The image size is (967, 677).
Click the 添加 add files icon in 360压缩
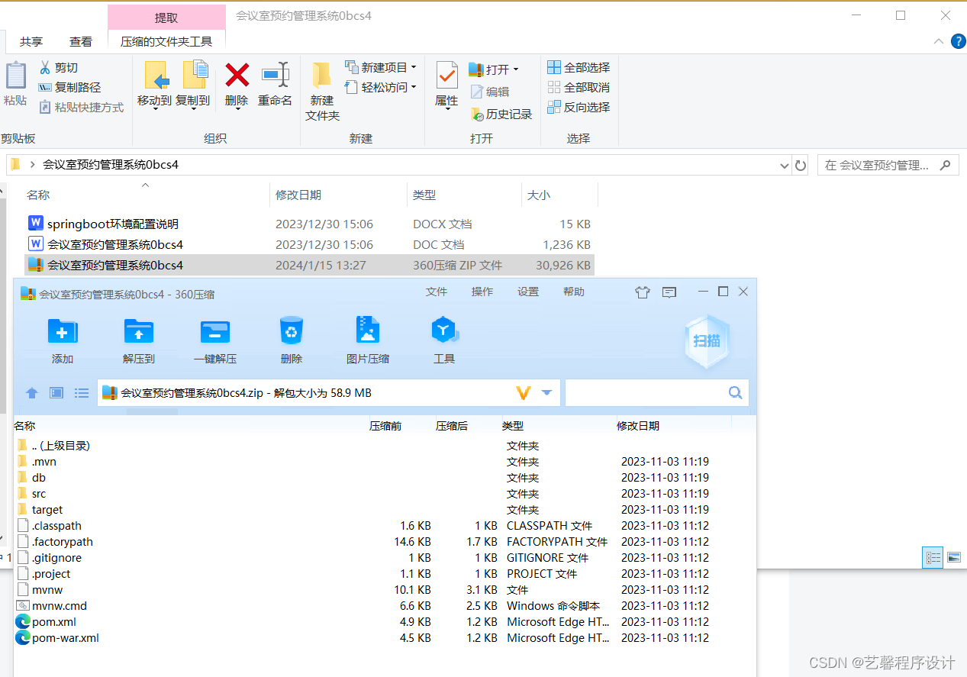tap(62, 339)
